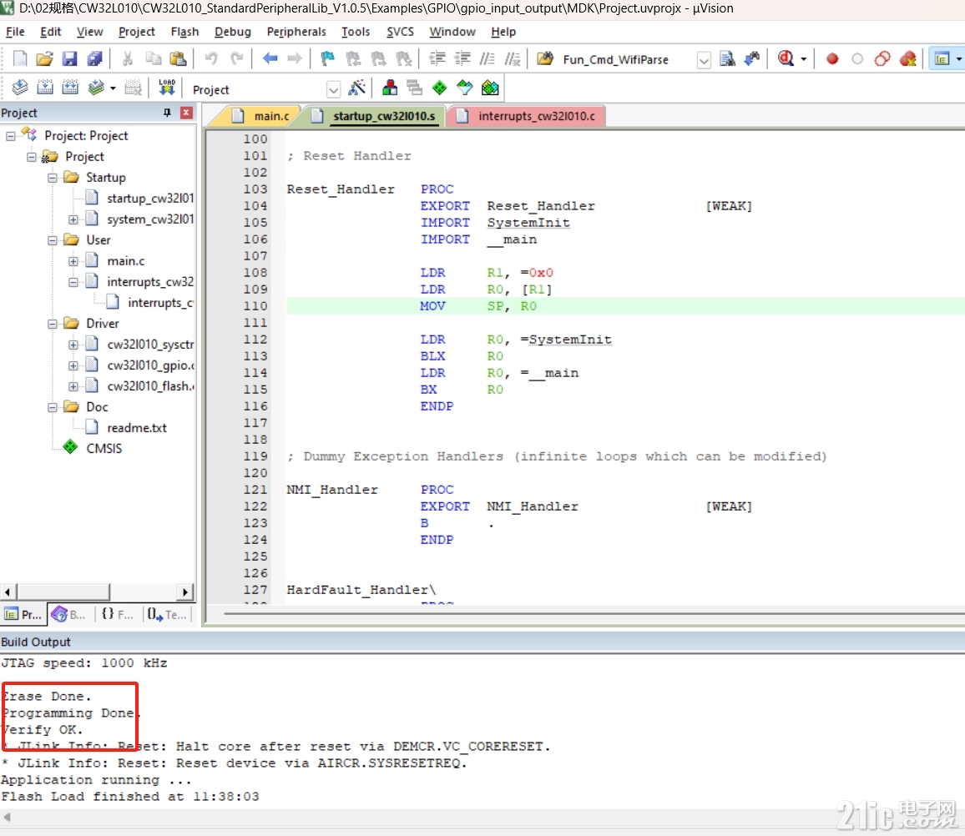Click the Incremental Find icon with binoculars
Viewport: 965px width, 836px height.
[x=752, y=58]
